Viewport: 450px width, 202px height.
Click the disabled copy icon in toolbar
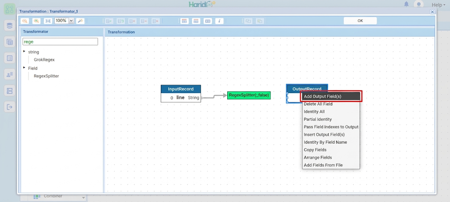[x=248, y=21]
